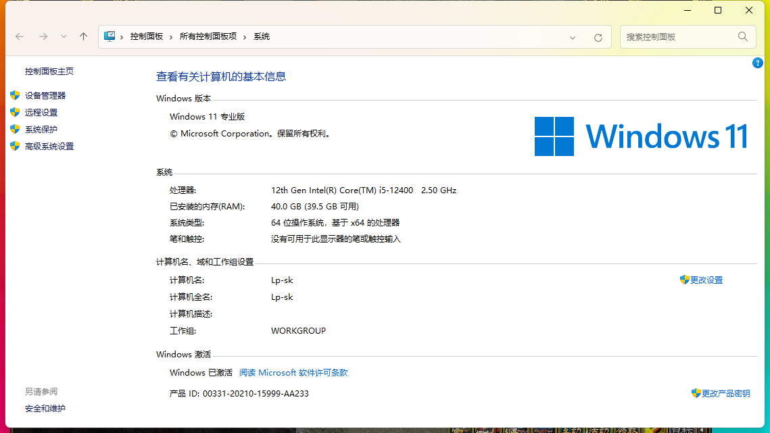Click product ID 00331-20210-15999-AA233
This screenshot has width=770, height=433.
coord(256,394)
